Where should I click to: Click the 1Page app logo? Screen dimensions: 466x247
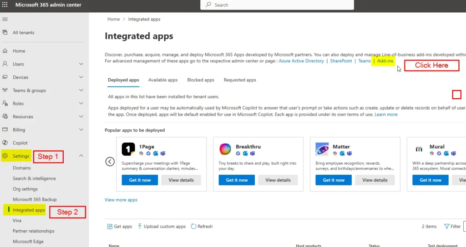tap(128, 149)
